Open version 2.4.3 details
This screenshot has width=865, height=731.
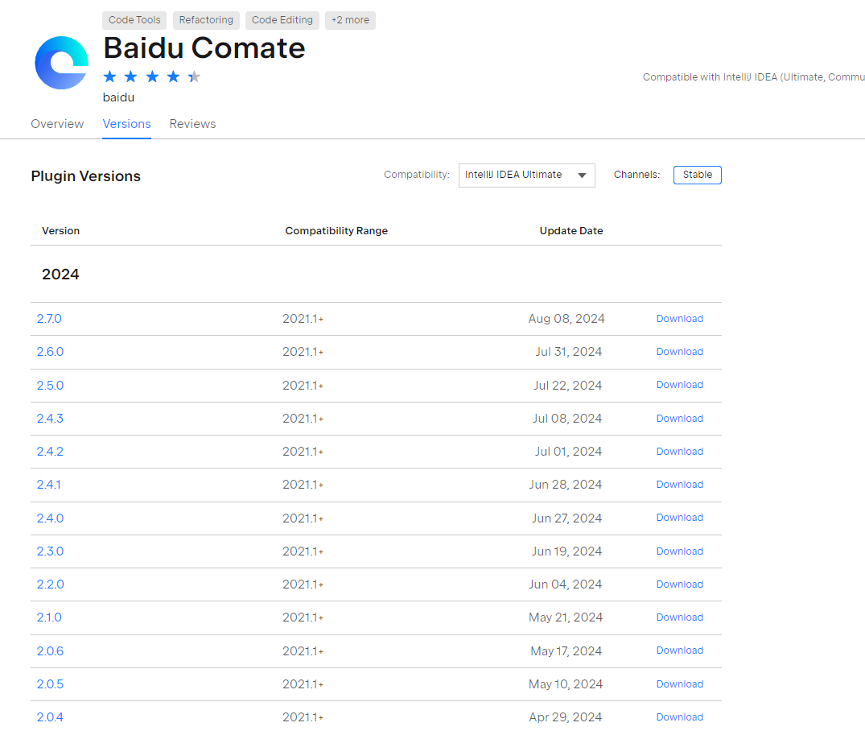[50, 419]
